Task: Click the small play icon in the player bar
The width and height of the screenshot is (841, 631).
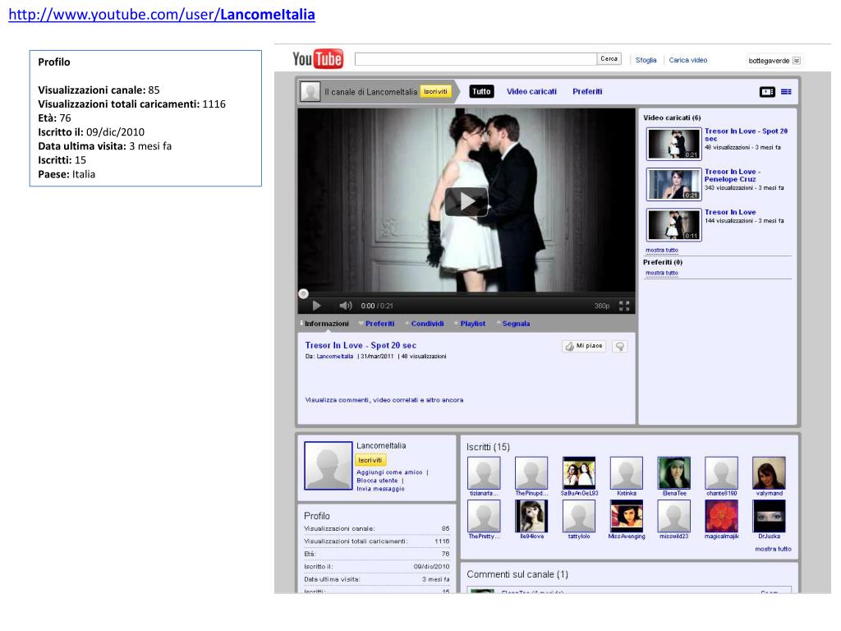Action: click(x=316, y=306)
